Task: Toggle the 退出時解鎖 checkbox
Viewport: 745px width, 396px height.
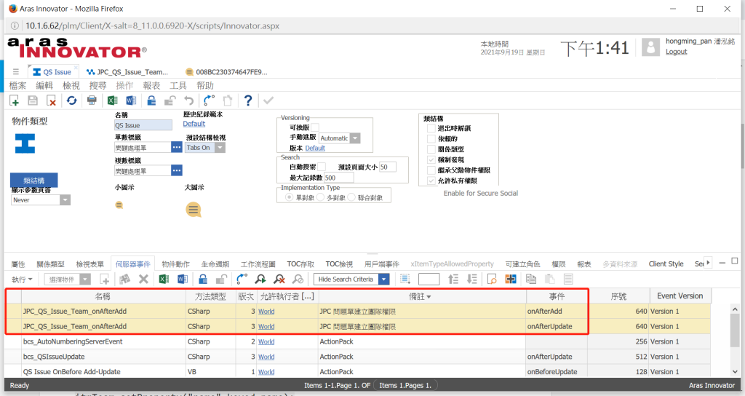Action: coord(431,128)
